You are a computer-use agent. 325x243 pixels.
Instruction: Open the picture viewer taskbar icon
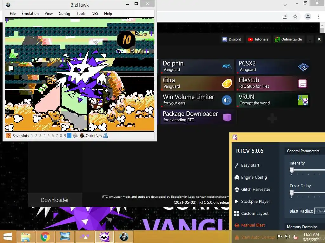pyautogui.click(x=65, y=237)
